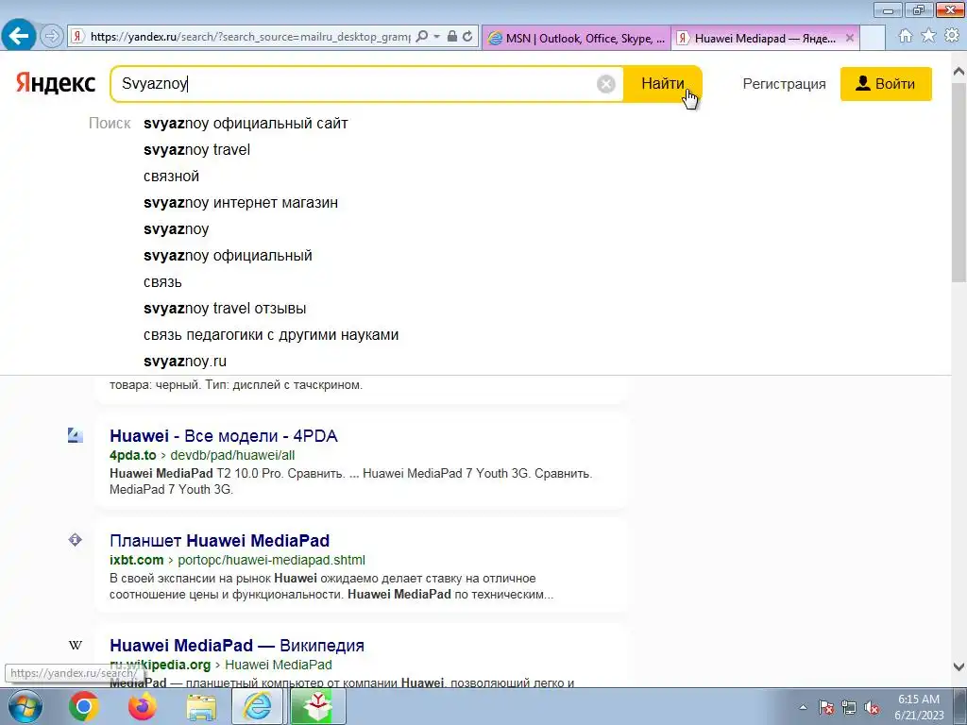The height and width of the screenshot is (725, 967).
Task: Click the page scrollbar up arrow
Action: tap(959, 72)
